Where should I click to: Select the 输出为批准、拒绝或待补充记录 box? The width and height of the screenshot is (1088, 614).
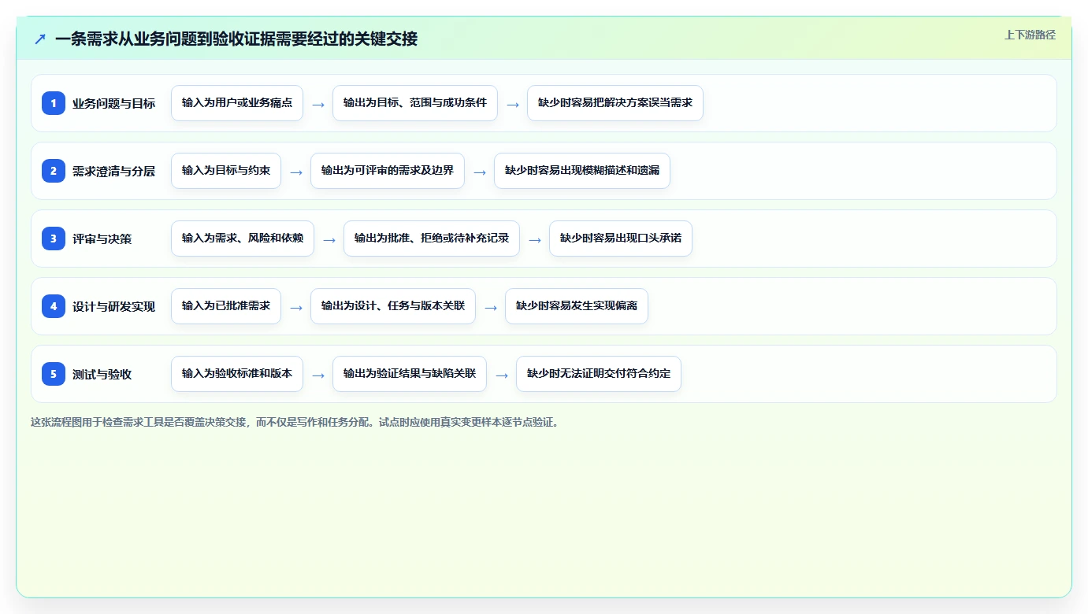coord(432,239)
